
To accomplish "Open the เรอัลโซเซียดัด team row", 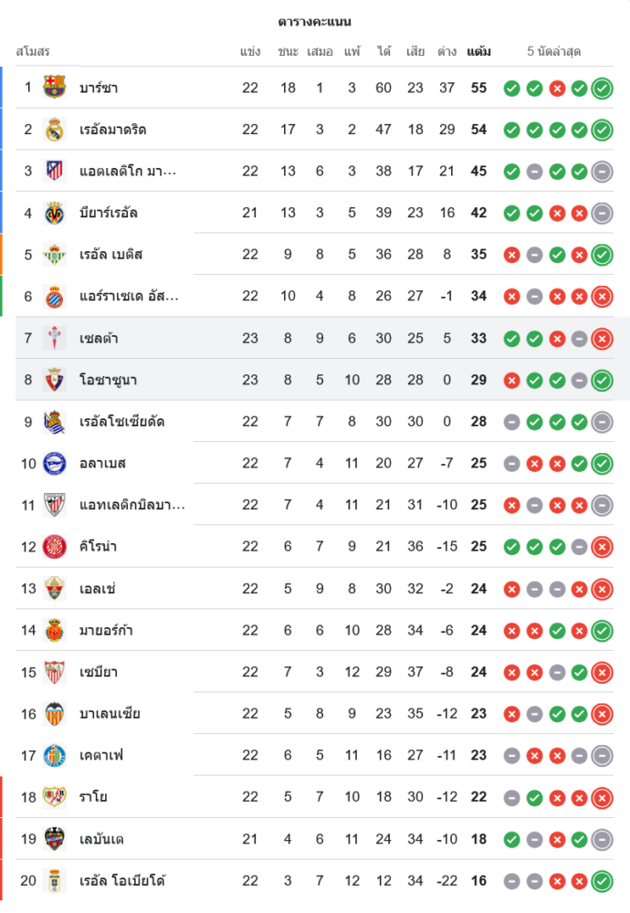I will [121, 422].
